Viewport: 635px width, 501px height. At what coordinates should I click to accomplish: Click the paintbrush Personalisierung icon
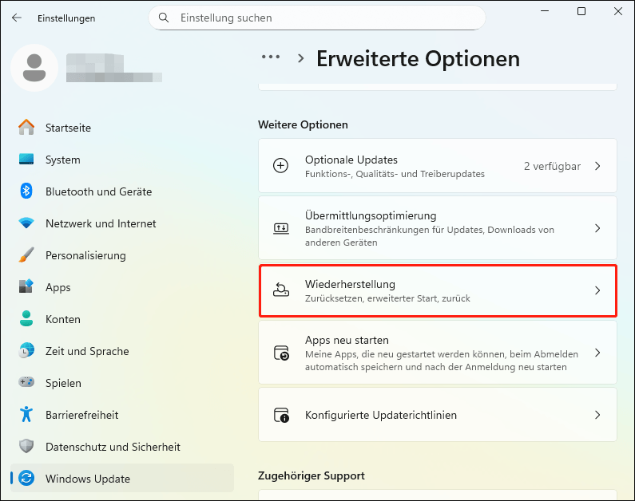(x=26, y=254)
